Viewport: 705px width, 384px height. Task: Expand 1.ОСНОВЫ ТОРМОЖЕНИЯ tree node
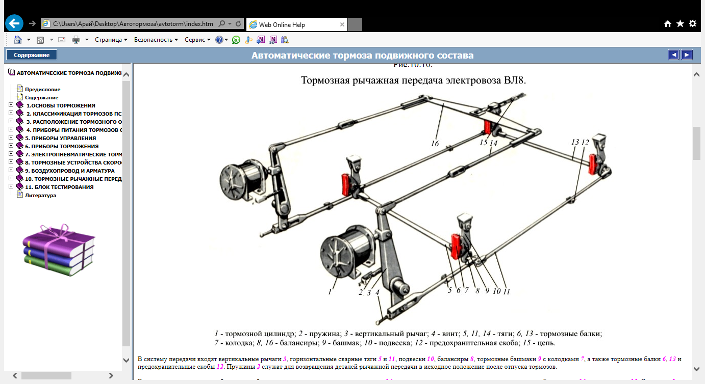tap(11, 105)
